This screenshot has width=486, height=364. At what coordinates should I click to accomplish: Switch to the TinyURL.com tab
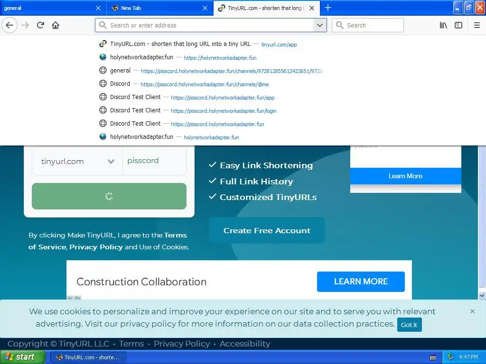pyautogui.click(x=263, y=8)
